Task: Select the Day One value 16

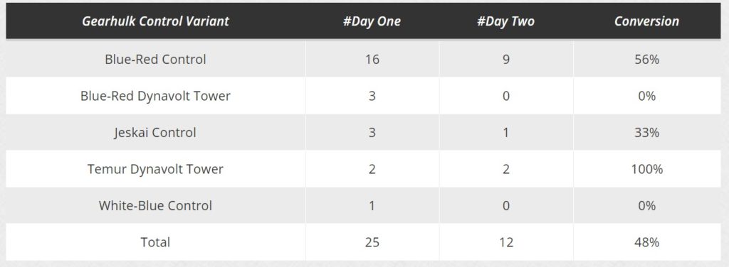Action: point(372,60)
